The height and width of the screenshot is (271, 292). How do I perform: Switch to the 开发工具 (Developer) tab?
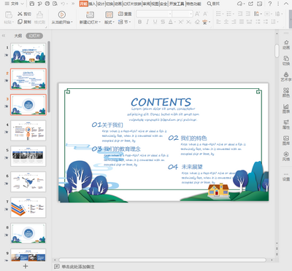(177, 4)
